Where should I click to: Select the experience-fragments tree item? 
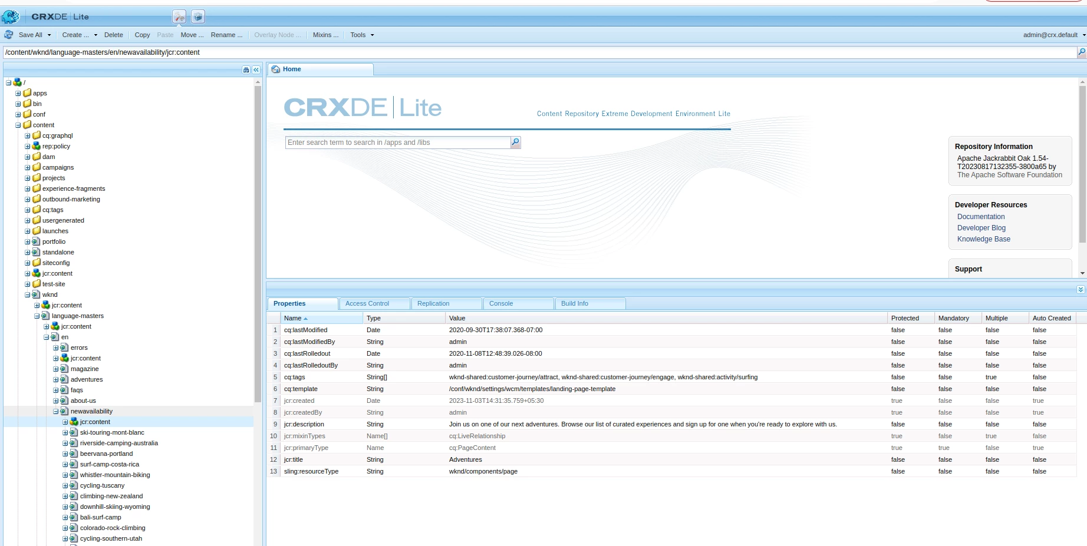tap(74, 188)
